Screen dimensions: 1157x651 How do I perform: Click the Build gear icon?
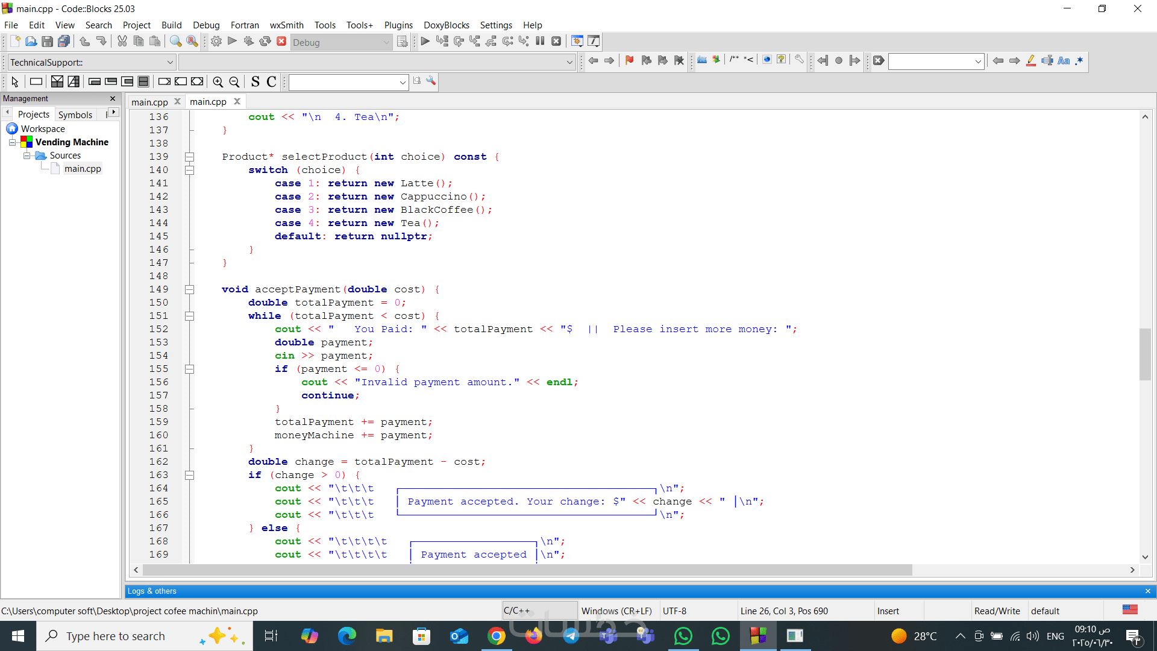click(216, 42)
